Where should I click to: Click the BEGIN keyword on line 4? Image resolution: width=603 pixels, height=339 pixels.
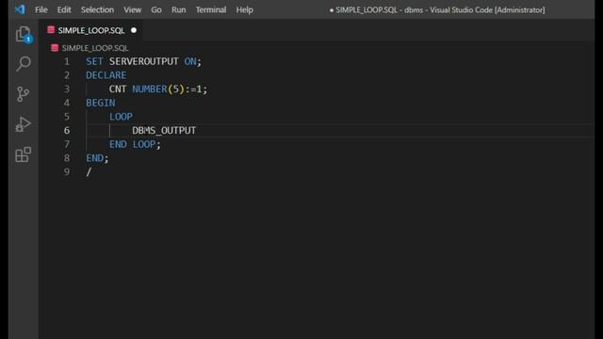(101, 103)
